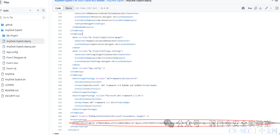Open AnyDesk Exploit.sln file
Image resolution: width=280 pixels, height=135 pixels.
(x=15, y=79)
